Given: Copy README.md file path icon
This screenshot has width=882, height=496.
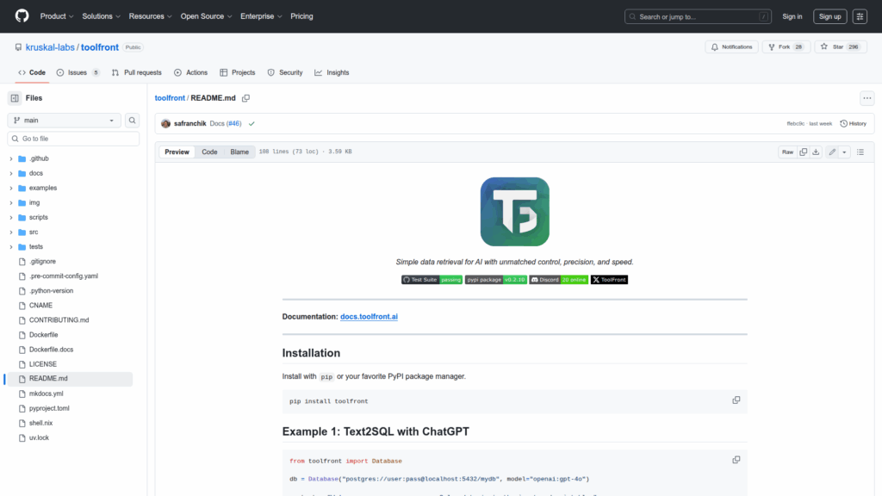Looking at the screenshot, I should 245,98.
